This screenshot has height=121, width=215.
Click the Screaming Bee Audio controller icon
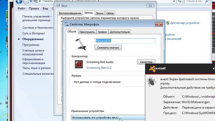pyautogui.click(x=79, y=64)
